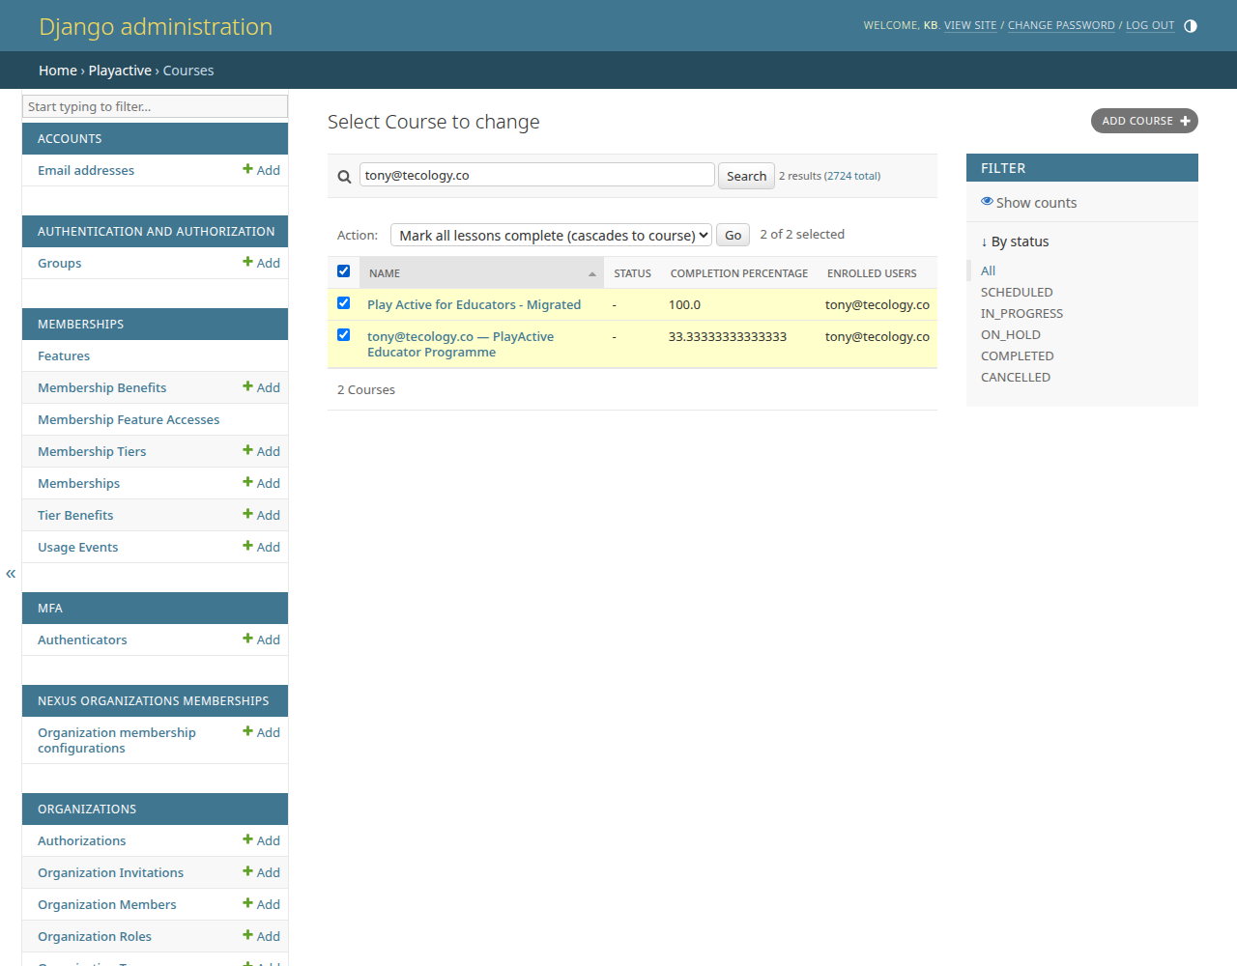Image resolution: width=1237 pixels, height=966 pixels.
Task: Focus the course search text field
Action: tap(537, 175)
